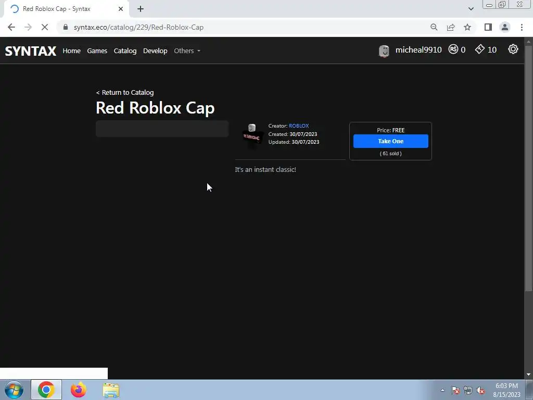Click the '( 61 sold )' text
The height and width of the screenshot is (400, 533).
tap(390, 154)
